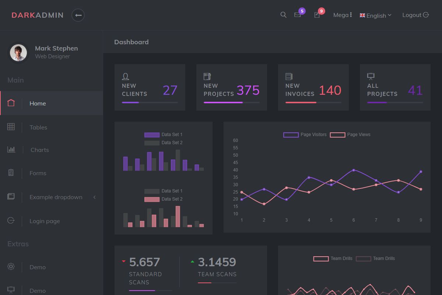Screen dimensions: 442x295
Task: Click Mark Stephen profile name
Action: pos(56,48)
